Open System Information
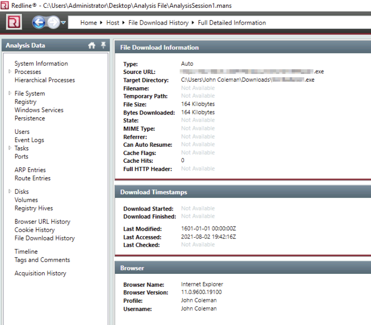Image resolution: width=371 pixels, height=325 pixels. click(x=41, y=64)
